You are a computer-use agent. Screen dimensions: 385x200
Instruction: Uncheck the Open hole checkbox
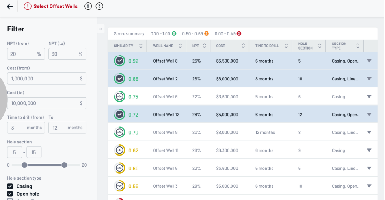click(x=10, y=194)
